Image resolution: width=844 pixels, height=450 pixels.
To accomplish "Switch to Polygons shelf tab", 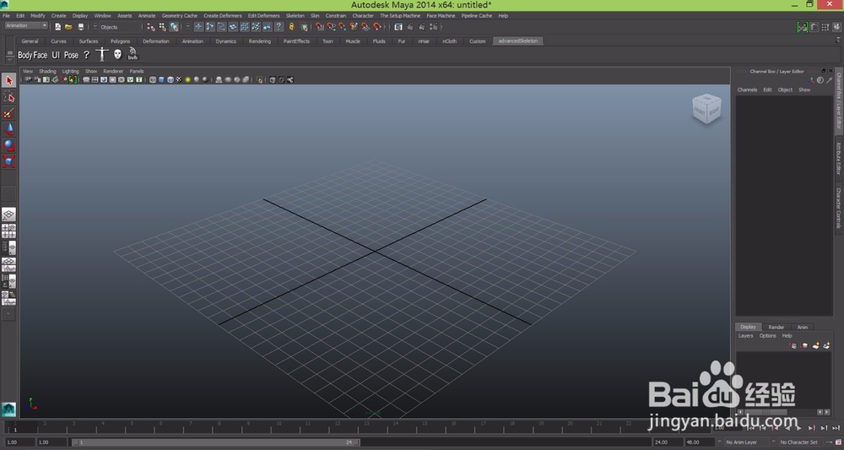I will click(x=121, y=41).
